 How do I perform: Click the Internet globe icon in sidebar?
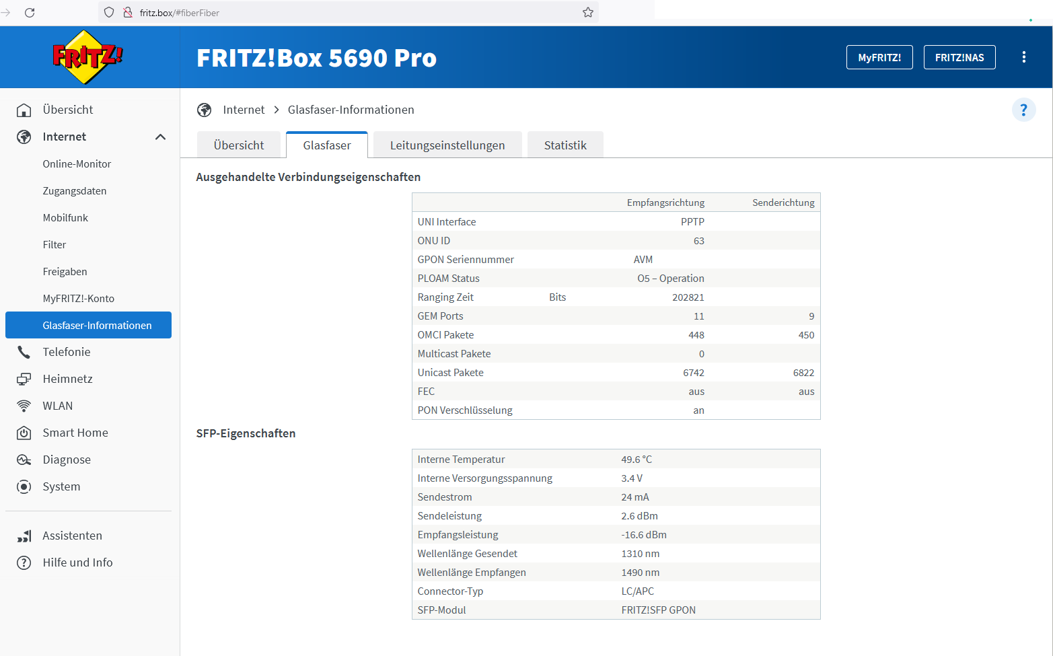click(24, 137)
